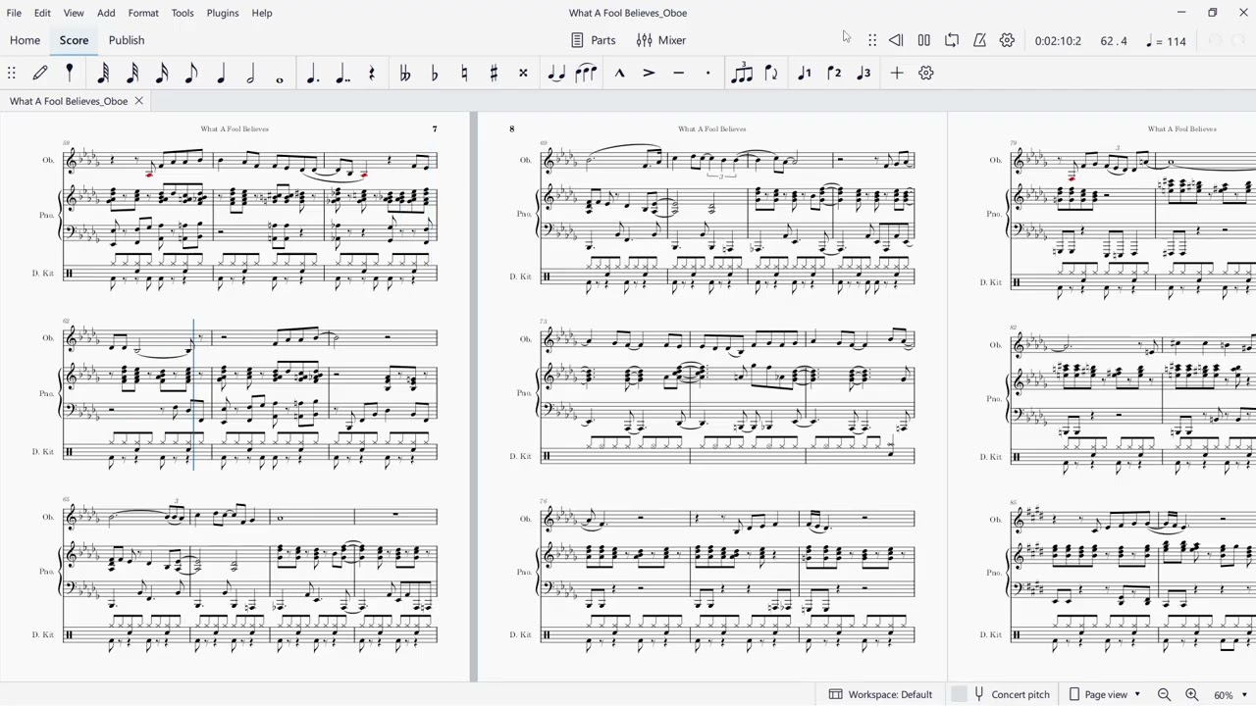
Task: Select the 32nd note duration
Action: coord(132,73)
